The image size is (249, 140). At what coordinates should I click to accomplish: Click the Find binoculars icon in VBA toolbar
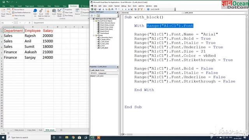(112, 9)
